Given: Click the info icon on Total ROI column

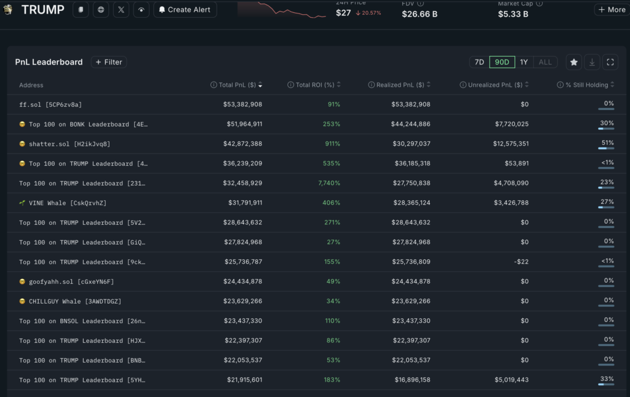Looking at the screenshot, I should [290, 84].
